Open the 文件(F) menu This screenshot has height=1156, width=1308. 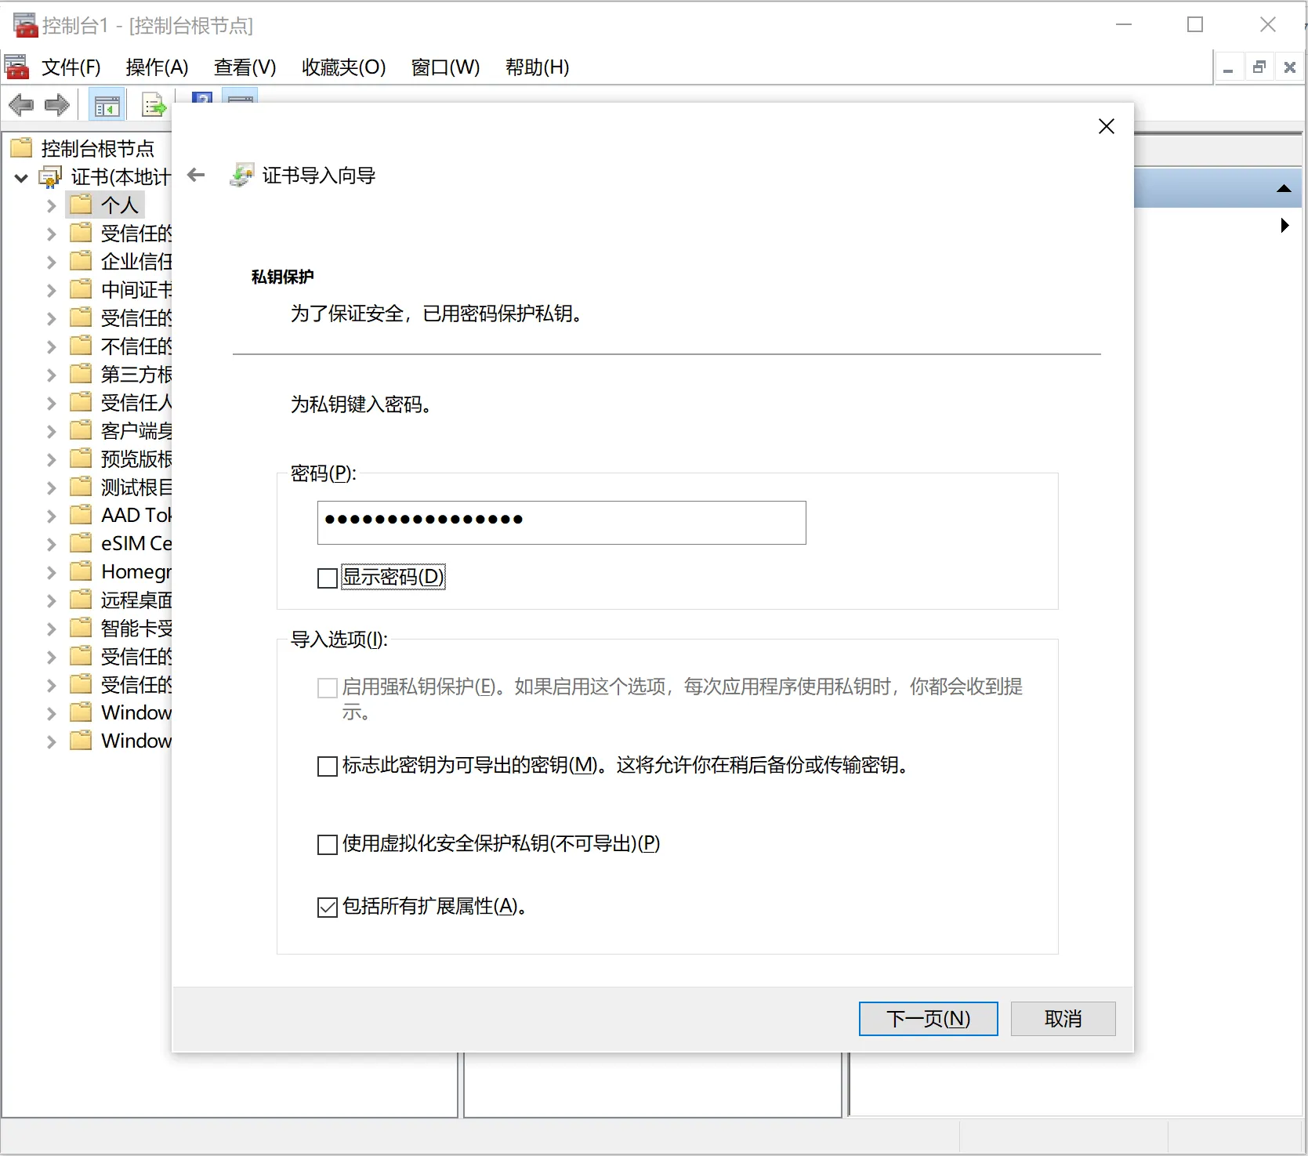(x=71, y=67)
